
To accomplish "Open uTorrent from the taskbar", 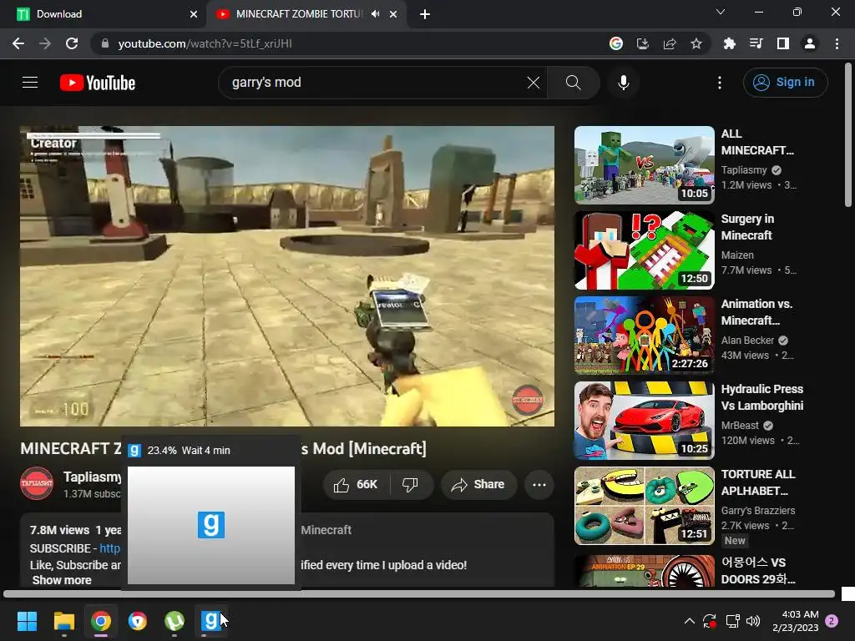I will (175, 621).
